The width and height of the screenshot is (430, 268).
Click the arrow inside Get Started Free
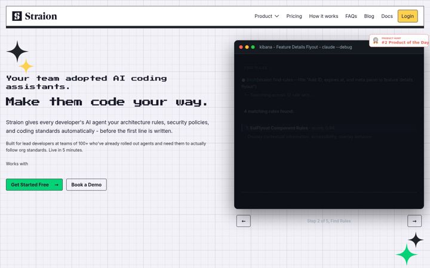pyautogui.click(x=56, y=185)
